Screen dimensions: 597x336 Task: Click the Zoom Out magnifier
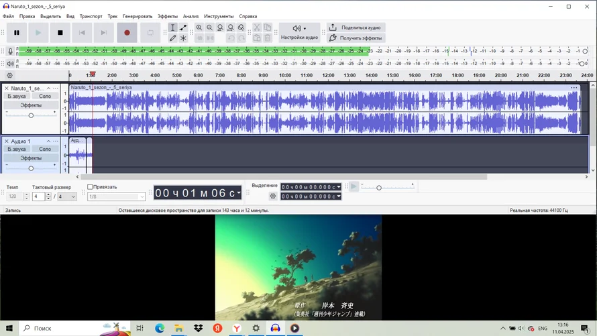[209, 27]
